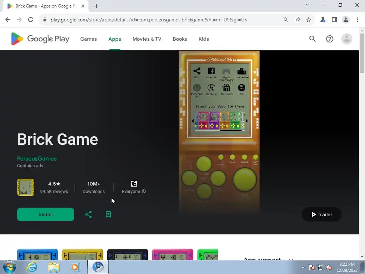This screenshot has width=365, height=274.
Task: Open the Chrome three-dot menu
Action: click(357, 20)
